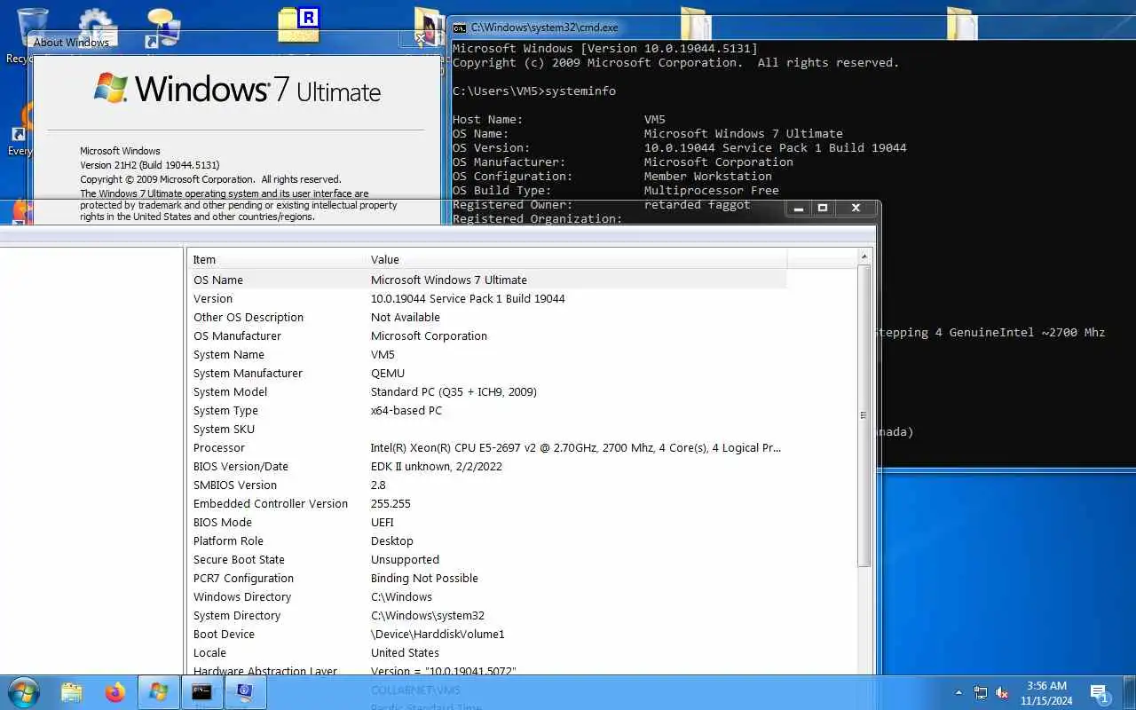Sort by the Value column header
Viewport: 1136px width, 710px height.
[576, 259]
